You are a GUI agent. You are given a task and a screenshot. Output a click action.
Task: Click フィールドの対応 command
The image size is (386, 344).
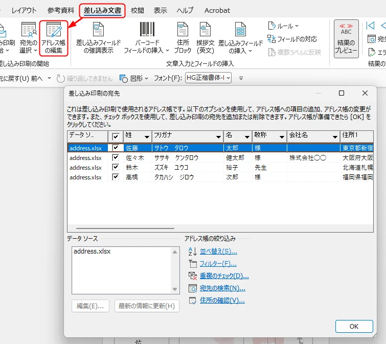(x=292, y=39)
